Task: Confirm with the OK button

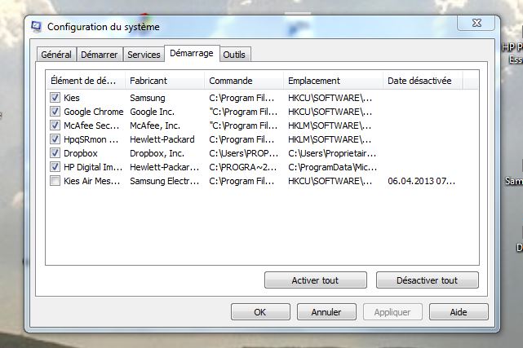Action: 260,312
